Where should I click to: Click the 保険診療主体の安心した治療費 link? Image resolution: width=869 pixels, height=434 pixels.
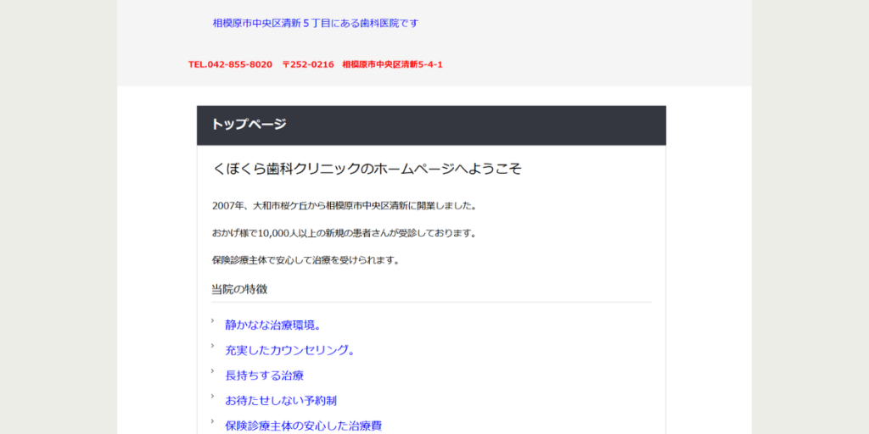pyautogui.click(x=303, y=426)
